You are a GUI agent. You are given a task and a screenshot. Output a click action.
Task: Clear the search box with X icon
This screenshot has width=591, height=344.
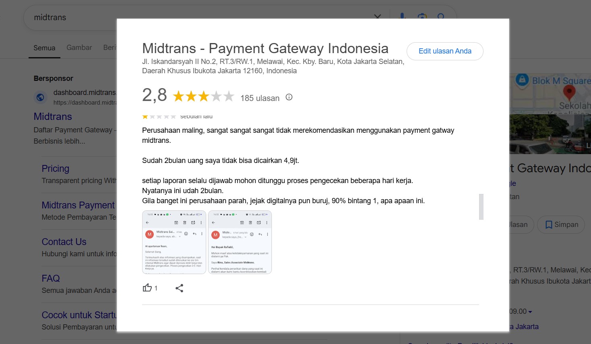[x=377, y=17]
